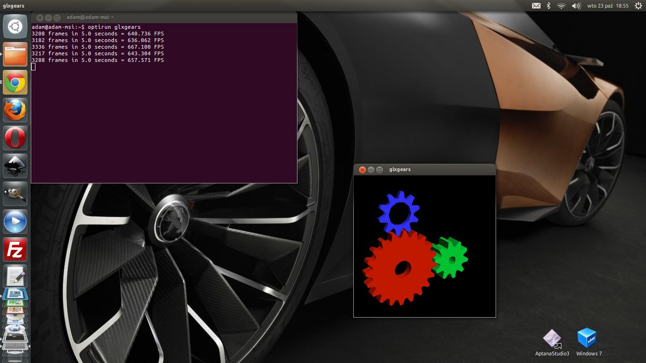Maximize the glxgears window
The image size is (646, 363).
pos(379,170)
